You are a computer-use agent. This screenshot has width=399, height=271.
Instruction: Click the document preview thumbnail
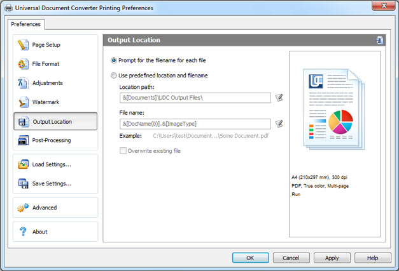coord(334,109)
